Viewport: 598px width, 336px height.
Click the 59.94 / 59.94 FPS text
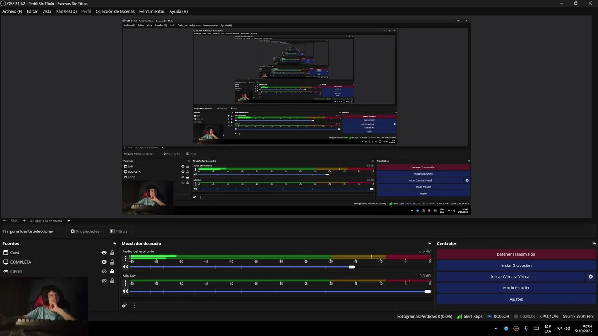click(578, 316)
